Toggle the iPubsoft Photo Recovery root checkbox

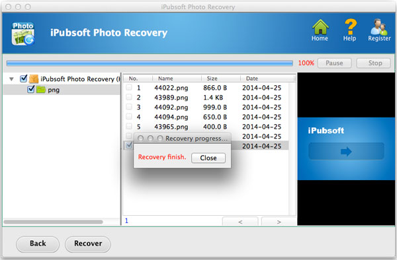coord(24,79)
